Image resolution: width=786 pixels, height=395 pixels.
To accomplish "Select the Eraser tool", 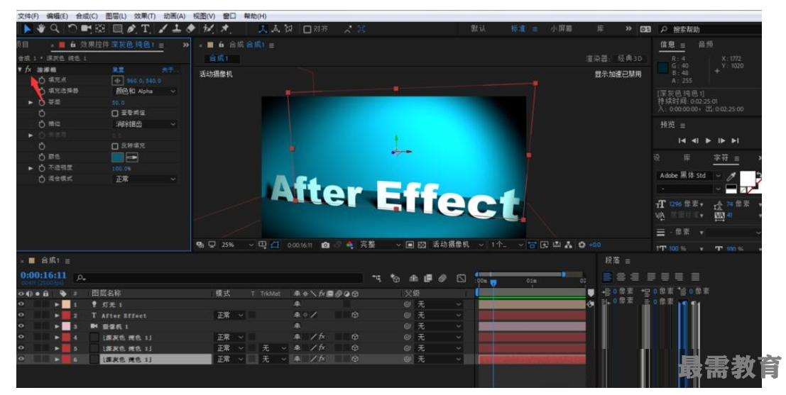I will [190, 29].
